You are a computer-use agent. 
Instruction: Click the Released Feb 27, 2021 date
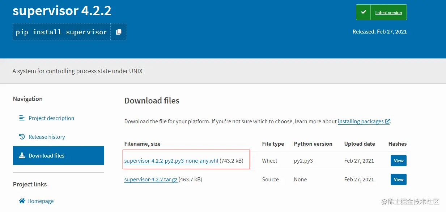coord(379,32)
